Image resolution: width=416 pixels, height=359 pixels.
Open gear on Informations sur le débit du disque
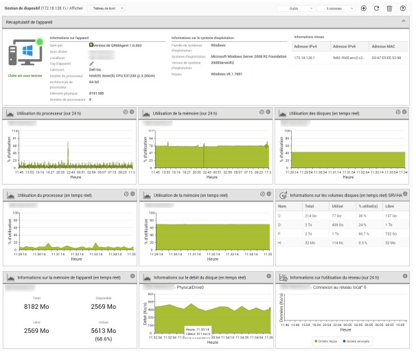coord(268,277)
